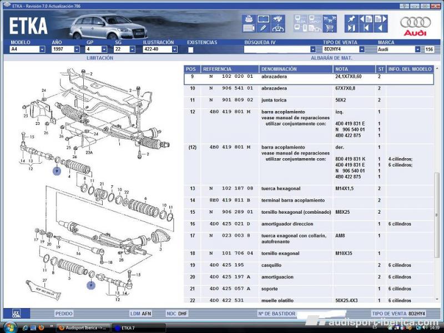
Task: Open the Windows Start button
Action: tap(10, 327)
